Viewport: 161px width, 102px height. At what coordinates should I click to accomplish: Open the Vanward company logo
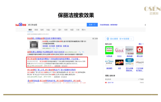pyautogui.click(x=140, y=62)
